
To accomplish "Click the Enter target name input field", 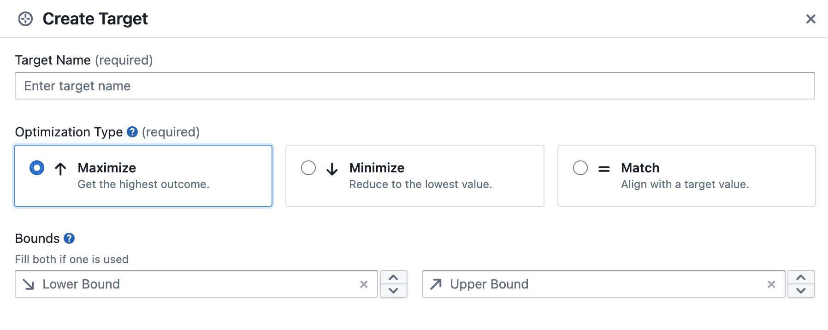I will click(x=414, y=86).
